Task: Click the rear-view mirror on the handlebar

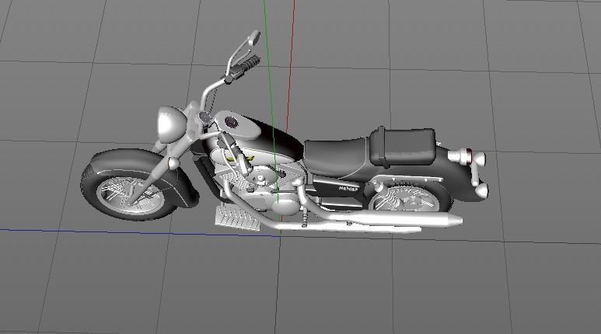Action: [x=253, y=38]
